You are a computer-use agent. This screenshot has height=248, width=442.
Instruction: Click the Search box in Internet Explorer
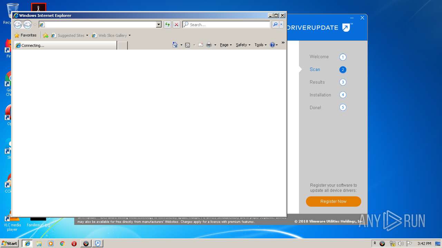coord(227,24)
